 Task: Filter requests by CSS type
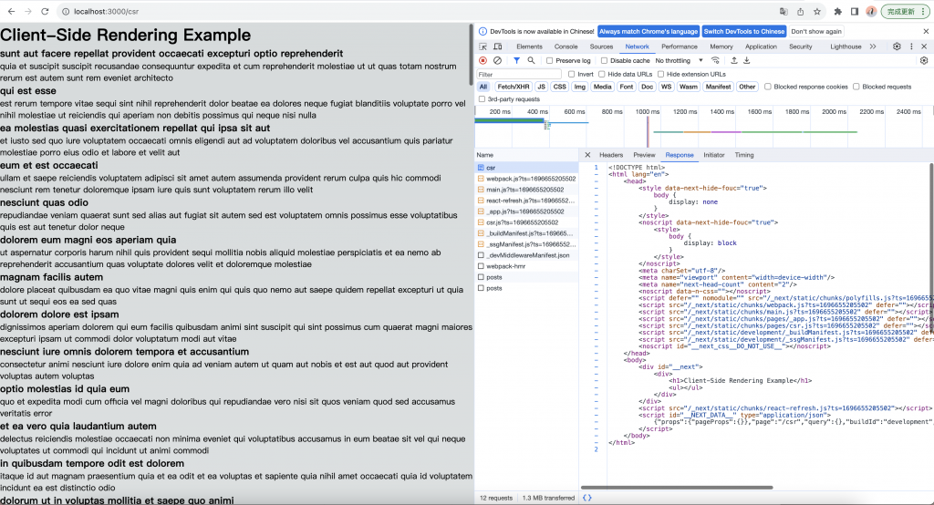[x=559, y=87]
